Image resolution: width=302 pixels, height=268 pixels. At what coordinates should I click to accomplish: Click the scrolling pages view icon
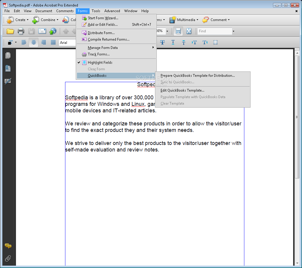click(x=178, y=31)
